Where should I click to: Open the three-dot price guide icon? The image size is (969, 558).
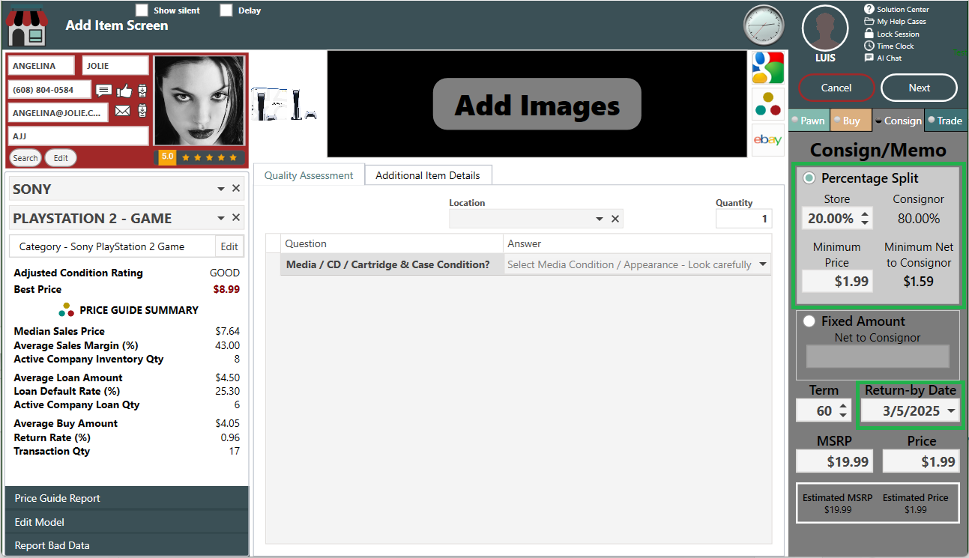click(x=768, y=104)
